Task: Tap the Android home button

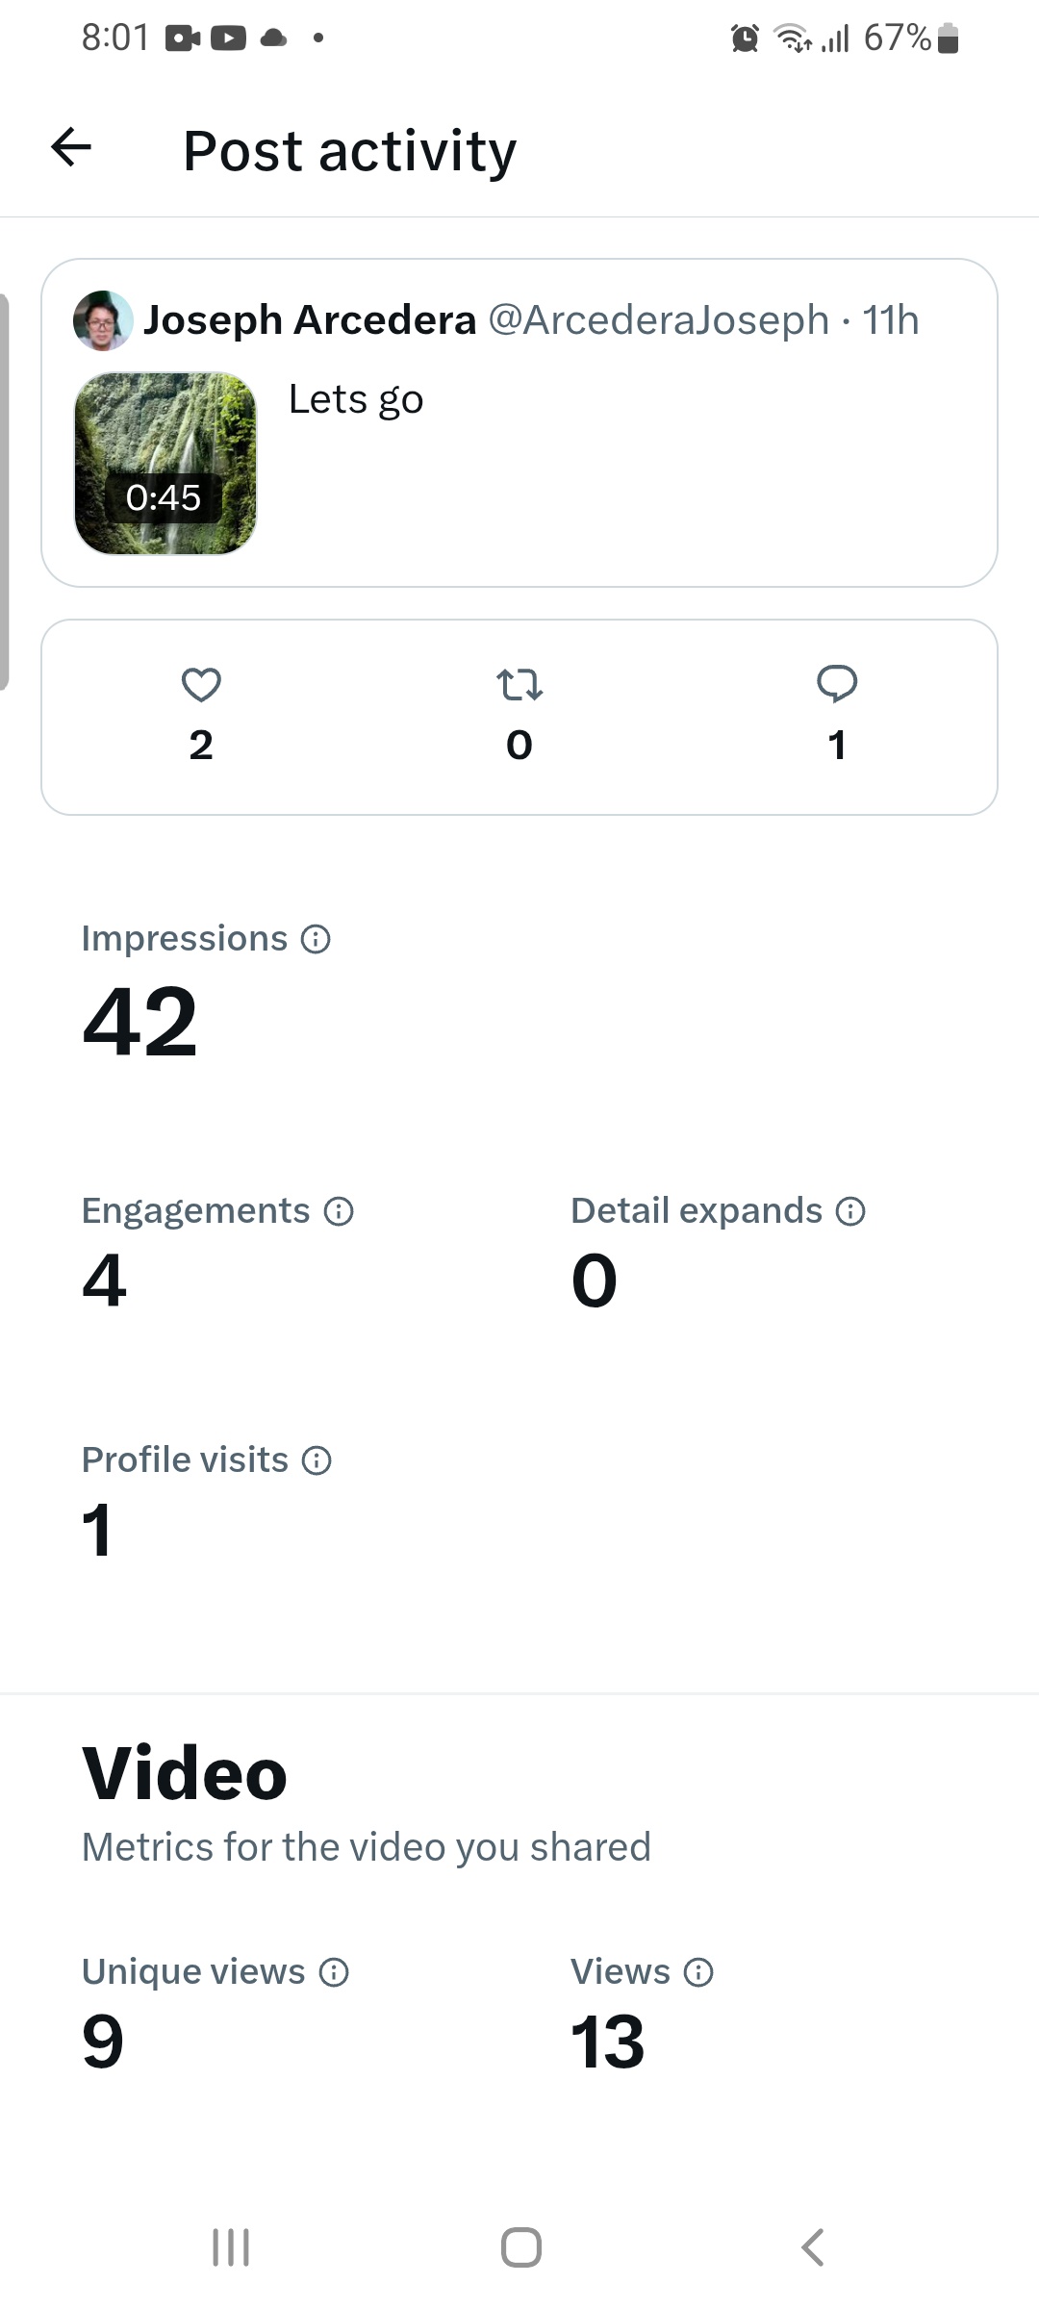Action: [521, 2247]
